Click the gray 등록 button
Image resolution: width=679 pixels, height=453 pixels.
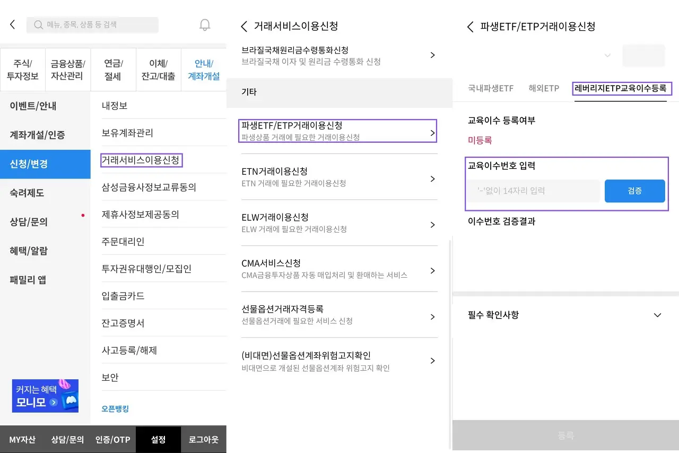click(565, 436)
